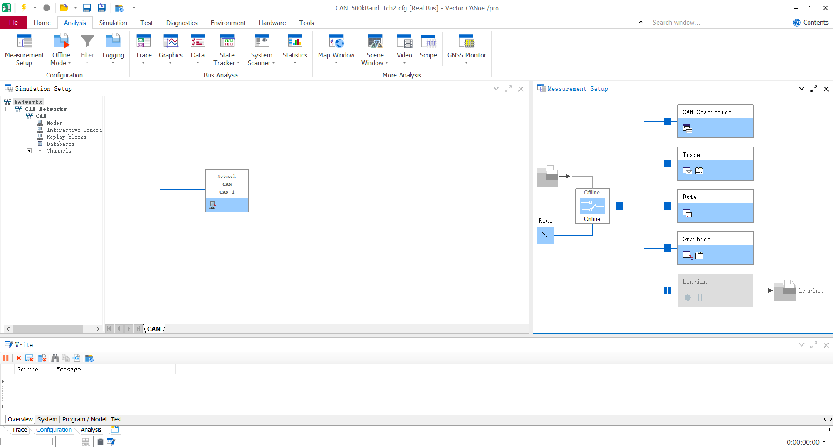Click the Logging file destination icon
The width and height of the screenshot is (833, 448).
785,291
